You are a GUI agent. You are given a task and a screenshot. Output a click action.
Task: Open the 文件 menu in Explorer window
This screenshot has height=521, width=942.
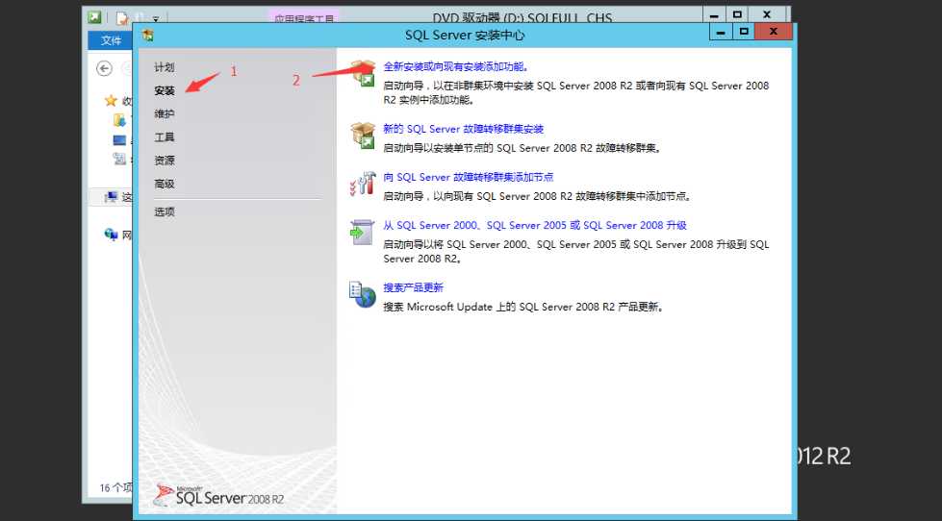[x=111, y=40]
